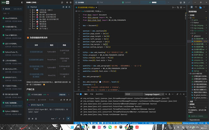This screenshot has width=209, height=130.
Task: Click Select Python Interpreter in status bar
Action: [x=174, y=123]
